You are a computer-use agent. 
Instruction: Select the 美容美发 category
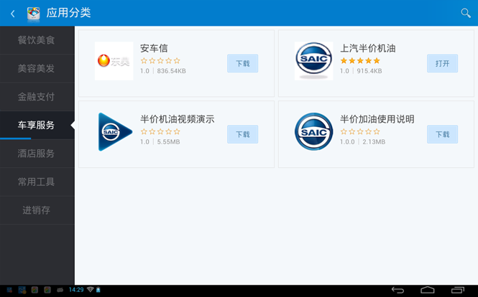pos(37,68)
